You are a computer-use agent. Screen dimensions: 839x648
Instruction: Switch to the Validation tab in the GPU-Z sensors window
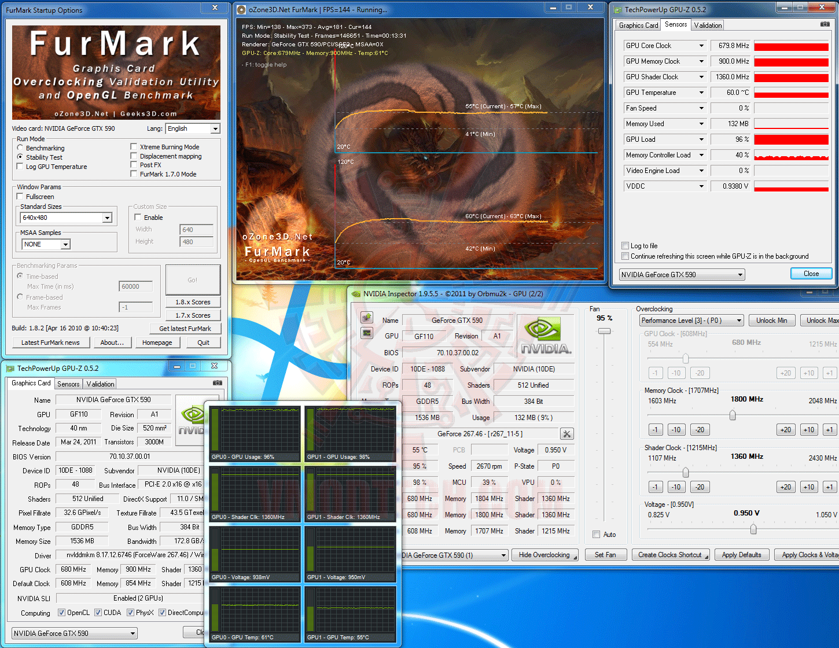[708, 25]
